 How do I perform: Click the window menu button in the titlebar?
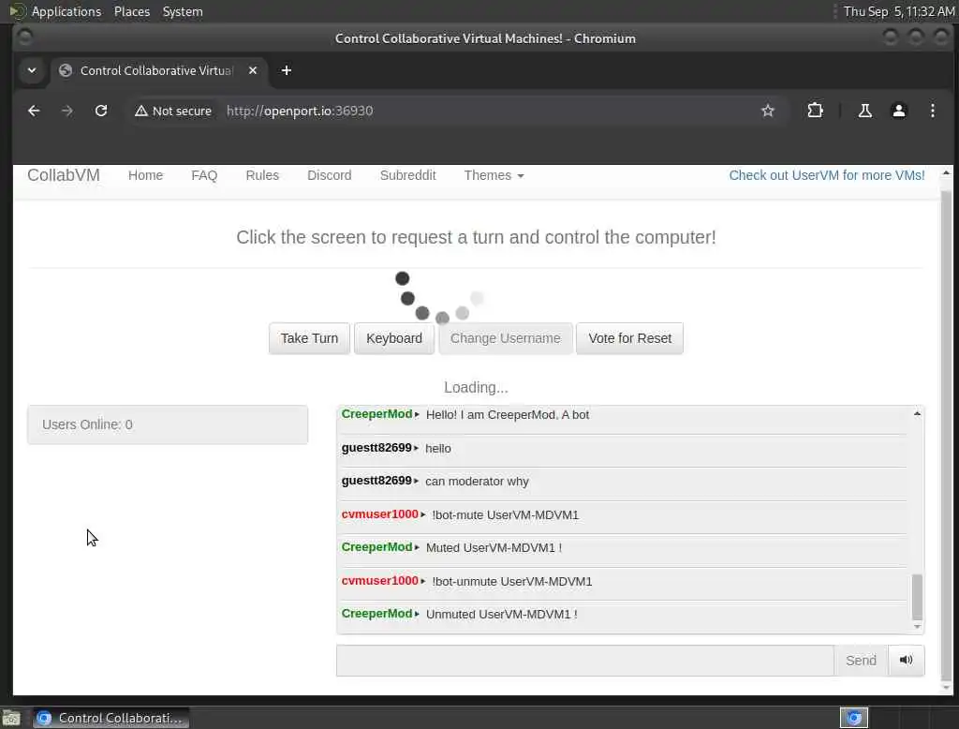point(25,38)
